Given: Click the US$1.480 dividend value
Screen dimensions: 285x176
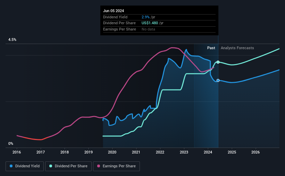Looking at the screenshot, I should tap(150, 23).
